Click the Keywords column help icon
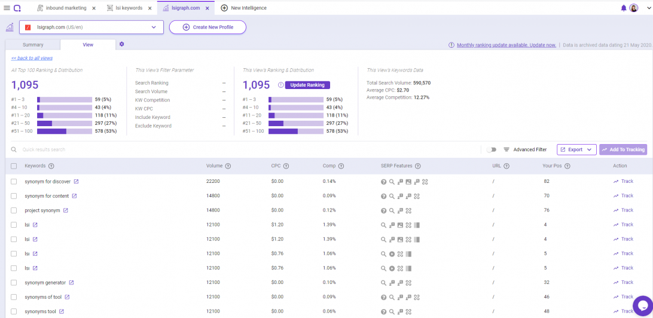 pyautogui.click(x=51, y=166)
